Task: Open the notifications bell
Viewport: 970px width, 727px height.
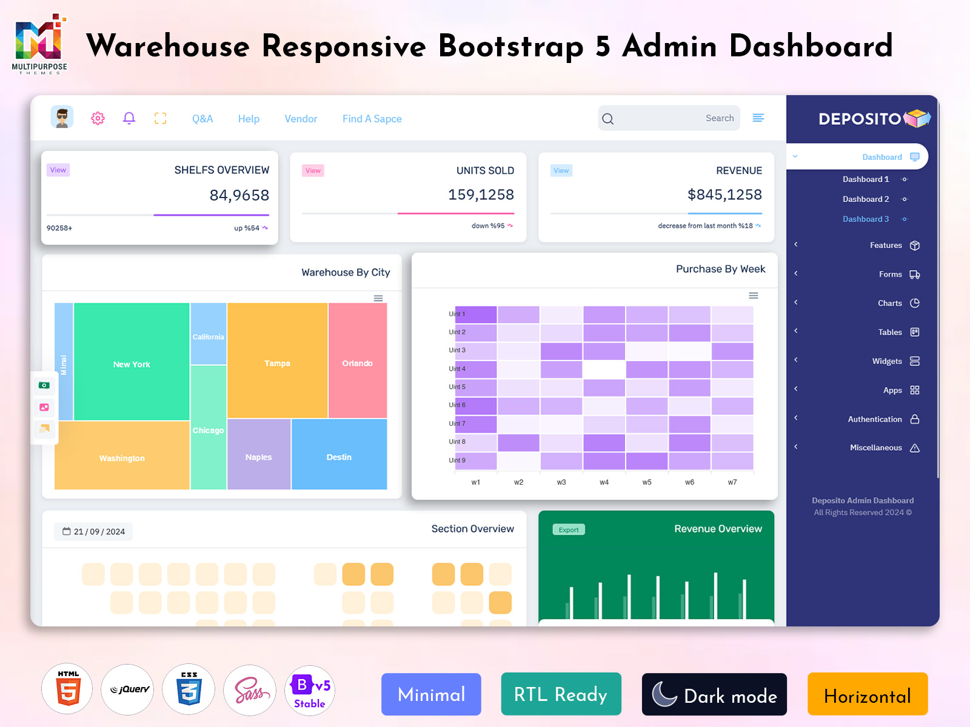Action: click(129, 118)
